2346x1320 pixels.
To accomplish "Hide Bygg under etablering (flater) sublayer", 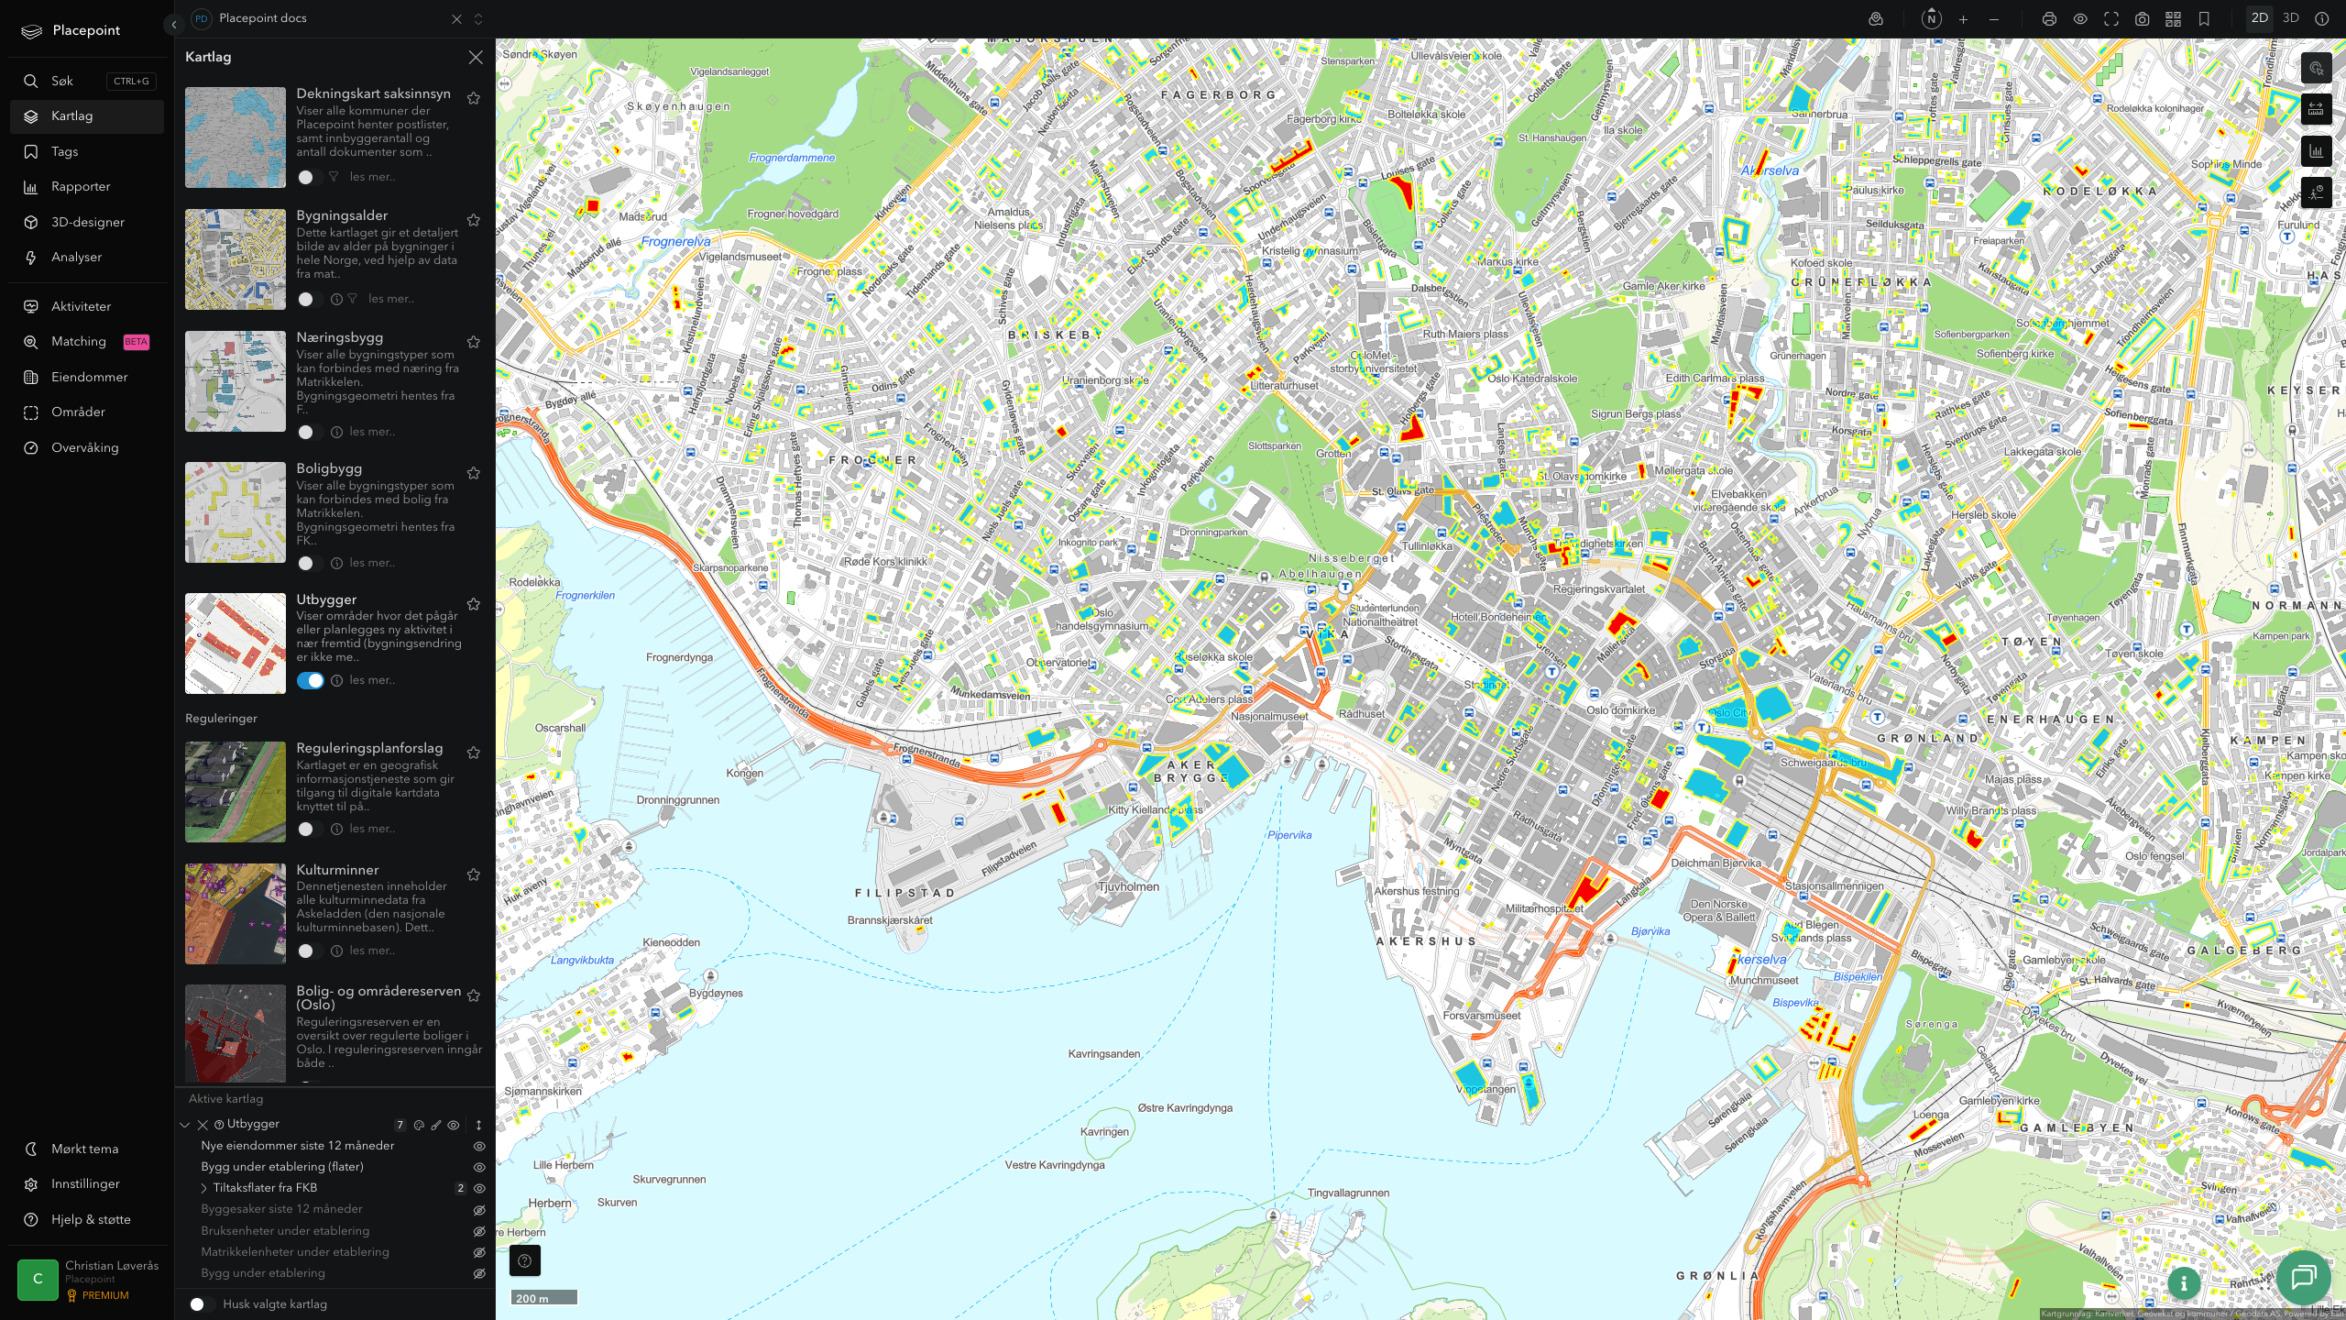I will coord(478,1167).
